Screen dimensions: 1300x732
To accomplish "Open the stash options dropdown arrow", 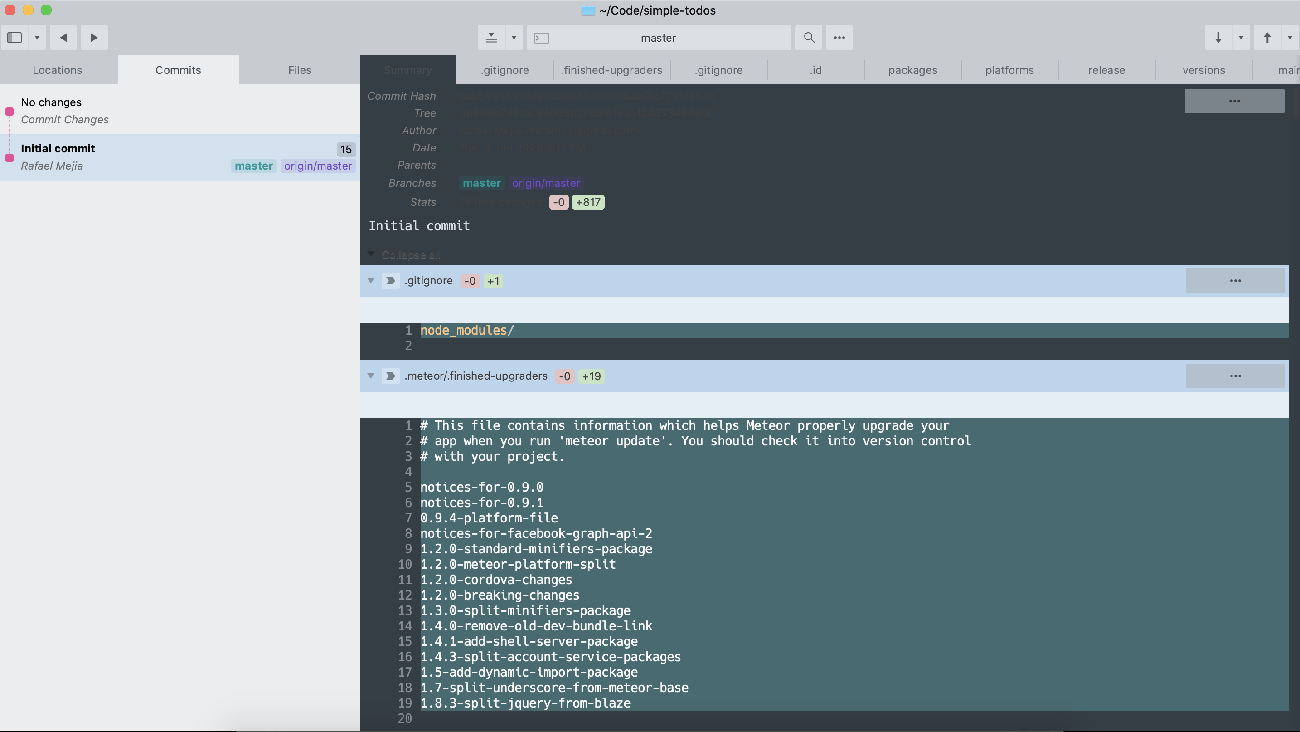I will [x=514, y=38].
